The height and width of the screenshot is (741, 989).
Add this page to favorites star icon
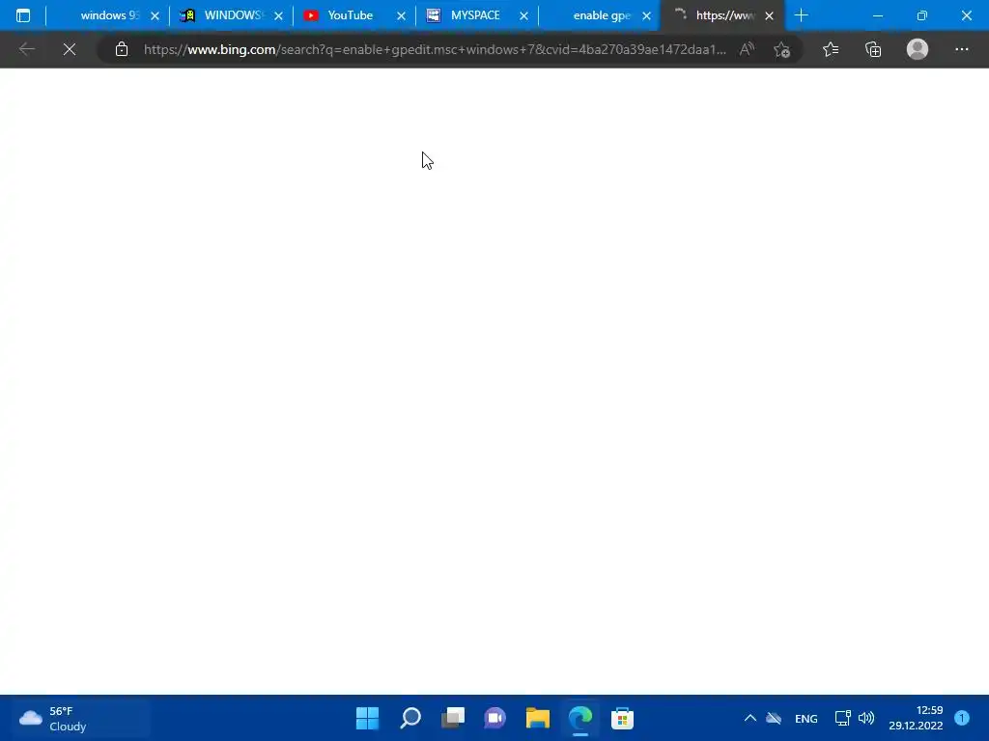coord(782,49)
